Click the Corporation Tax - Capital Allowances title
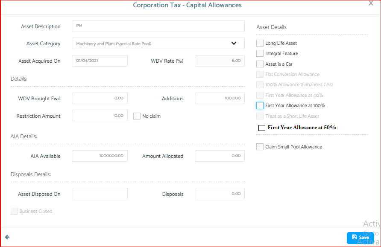381x247 pixels. pos(188,5)
